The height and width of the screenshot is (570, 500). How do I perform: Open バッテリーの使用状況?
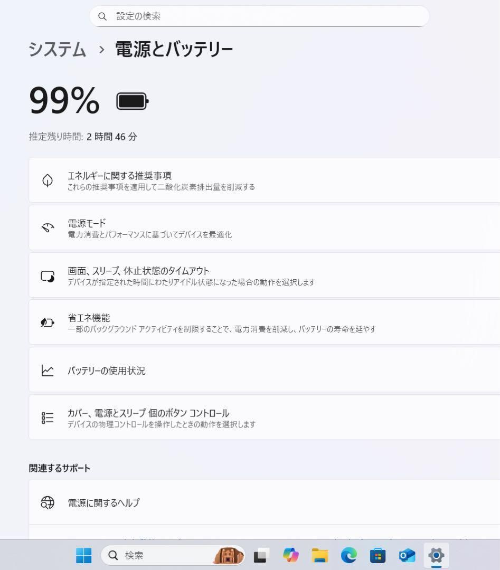point(238,370)
